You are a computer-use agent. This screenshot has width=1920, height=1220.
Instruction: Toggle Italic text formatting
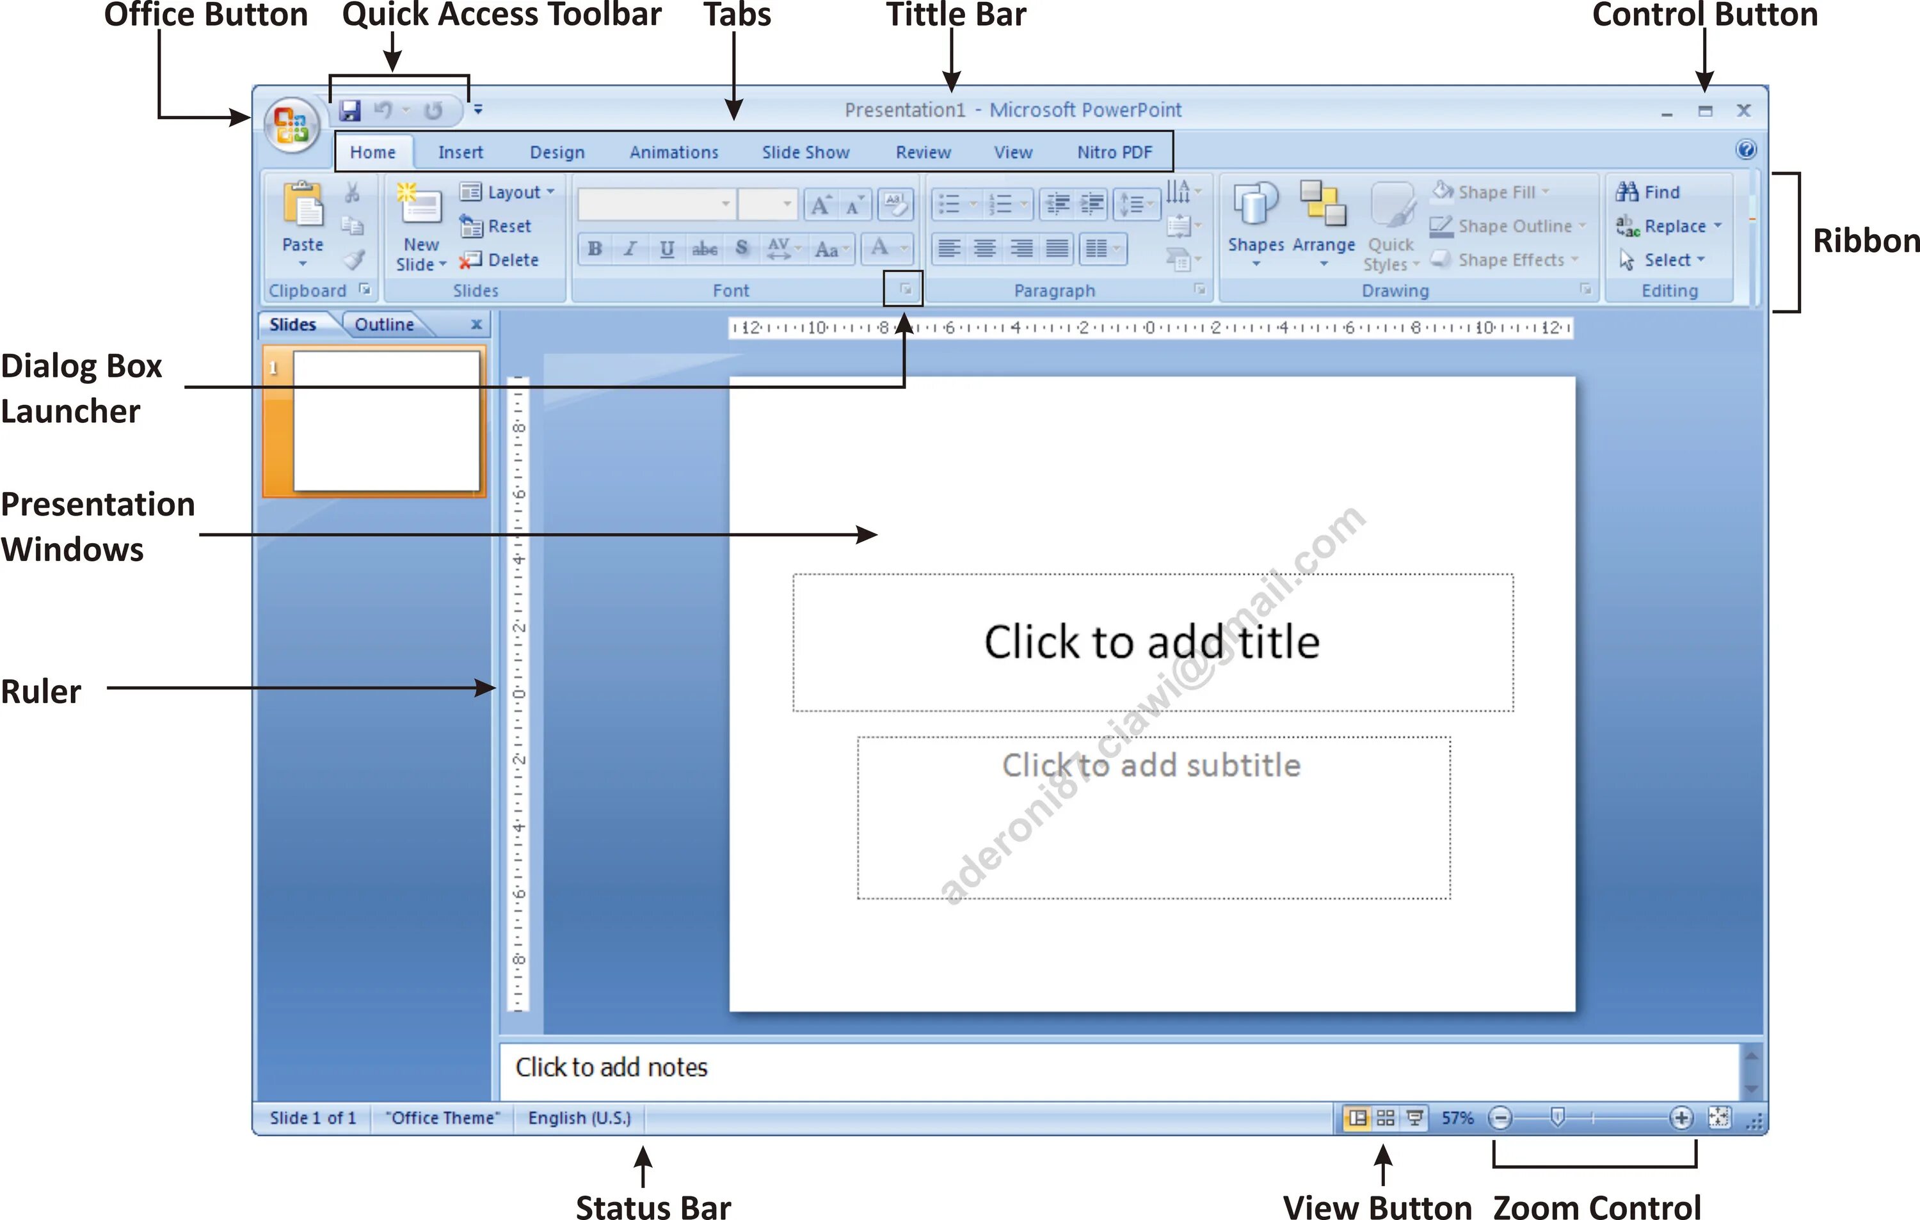(x=630, y=249)
